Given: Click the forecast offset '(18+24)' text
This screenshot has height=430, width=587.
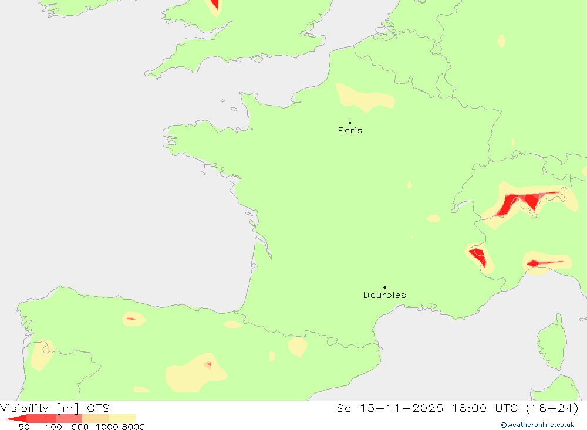Looking at the screenshot, I should [552, 408].
